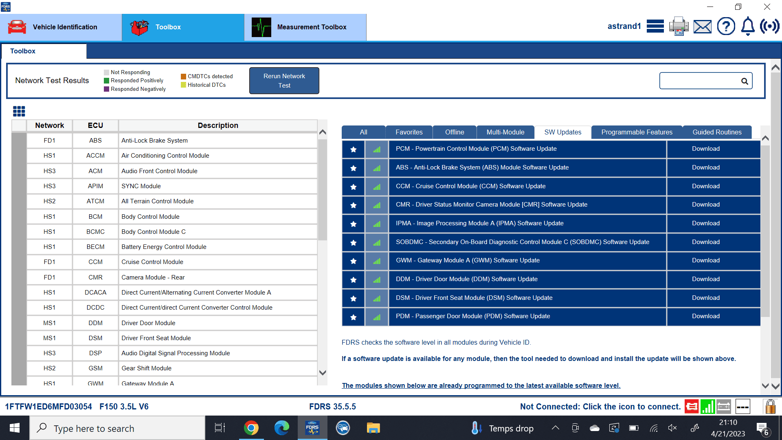Click the help question mark icon
782x440 pixels.
726,26
